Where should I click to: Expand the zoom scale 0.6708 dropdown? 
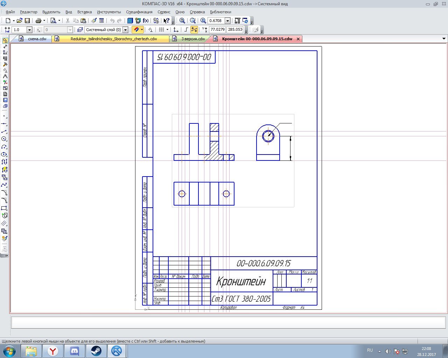click(227, 21)
